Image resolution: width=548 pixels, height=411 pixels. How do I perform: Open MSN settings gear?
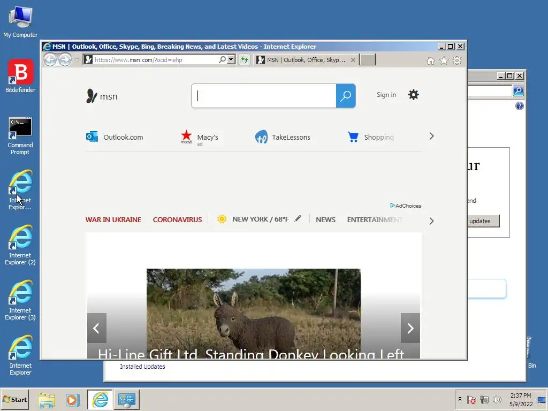[414, 95]
